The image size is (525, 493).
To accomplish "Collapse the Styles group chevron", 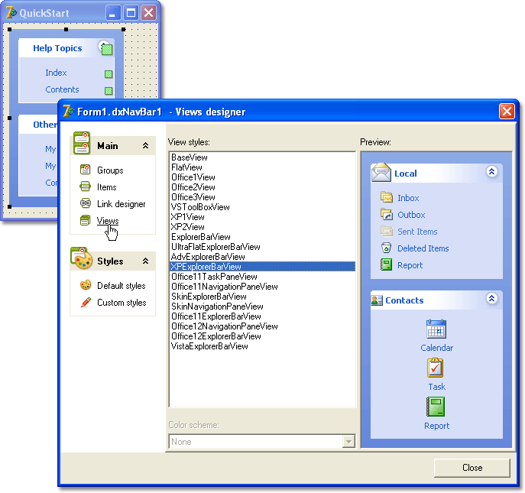I will tap(145, 261).
